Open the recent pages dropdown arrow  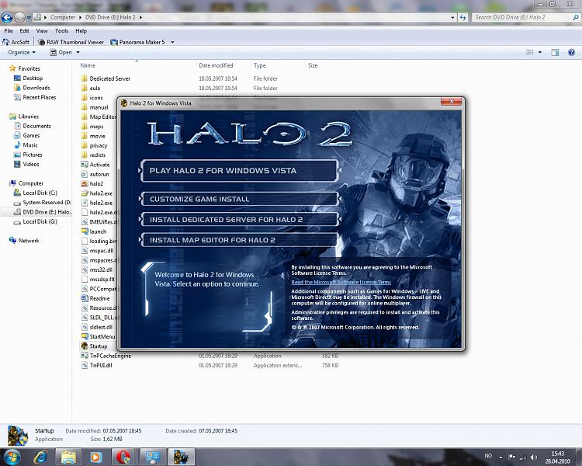tap(29, 17)
